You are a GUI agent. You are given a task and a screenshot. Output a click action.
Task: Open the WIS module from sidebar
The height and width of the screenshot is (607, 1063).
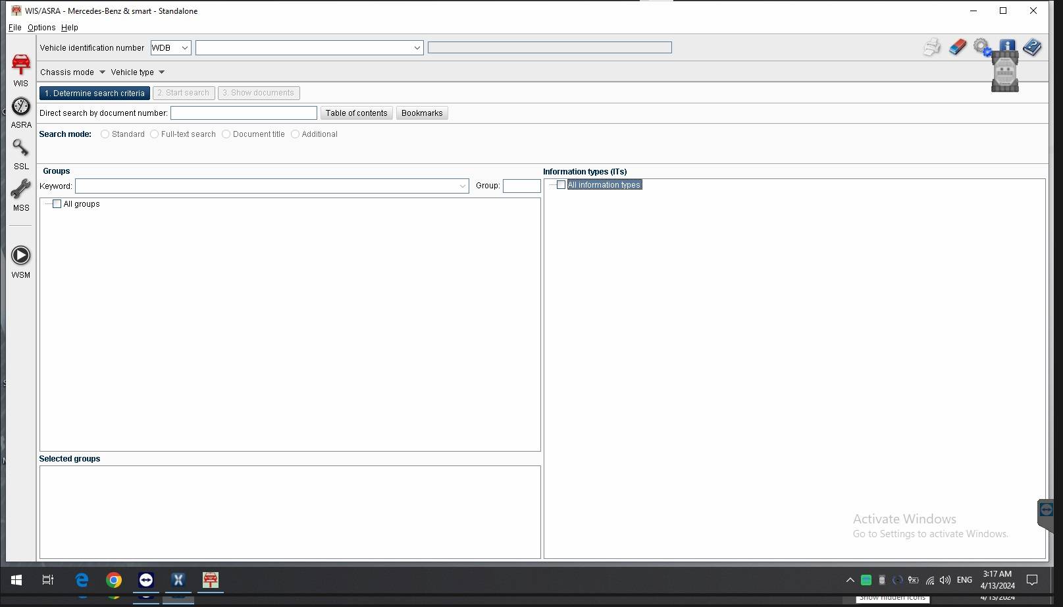(20, 70)
